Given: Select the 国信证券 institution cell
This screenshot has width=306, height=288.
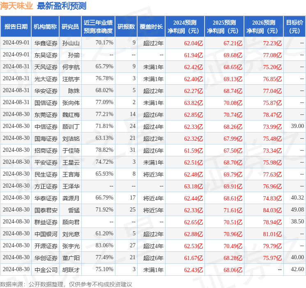Looking at the screenshot, I should (x=46, y=103).
